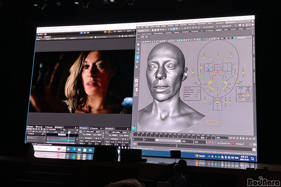Go to end of Maya playback range
The image size is (281, 187).
[x=253, y=138]
